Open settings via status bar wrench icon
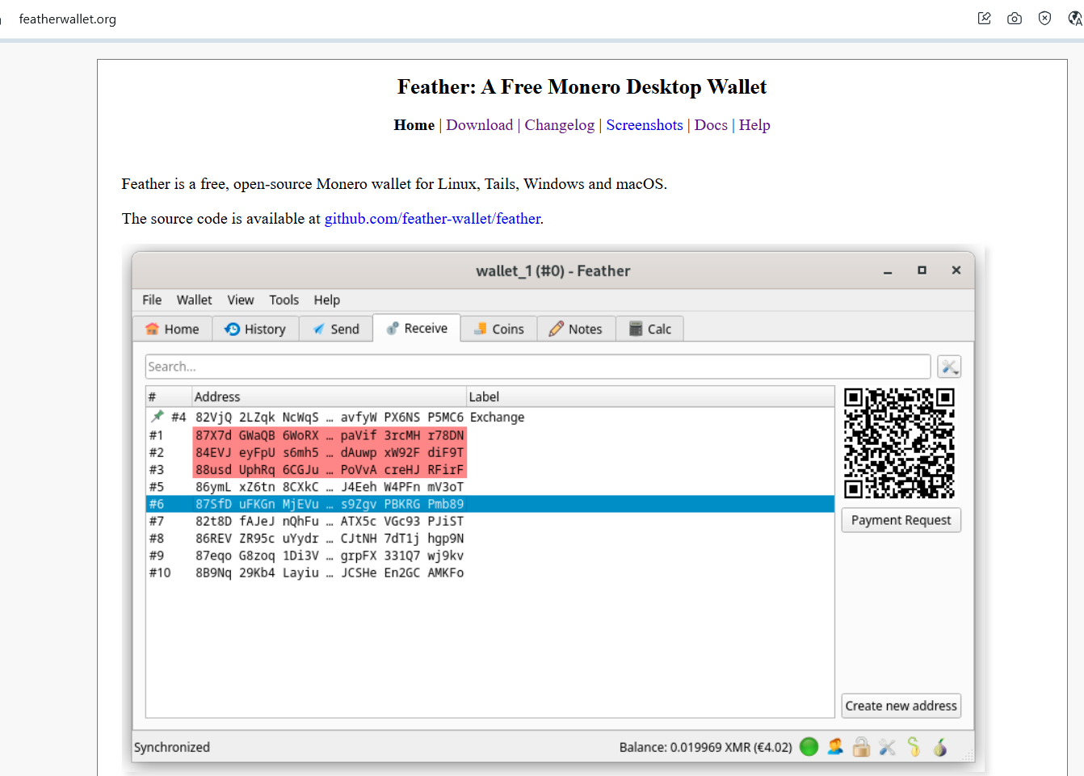Screen dimensions: 1084x776 888,747
